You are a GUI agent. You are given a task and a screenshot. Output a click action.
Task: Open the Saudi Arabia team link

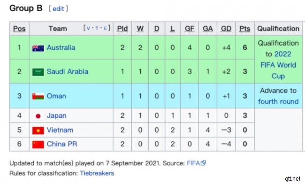pyautogui.click(x=67, y=71)
